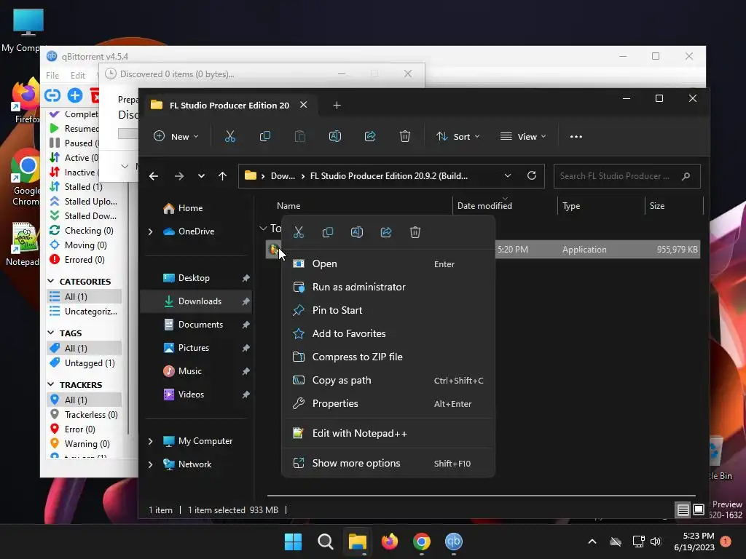Click Delete trash icon in Explorer toolbar
This screenshot has height=559, width=746.
coord(405,136)
